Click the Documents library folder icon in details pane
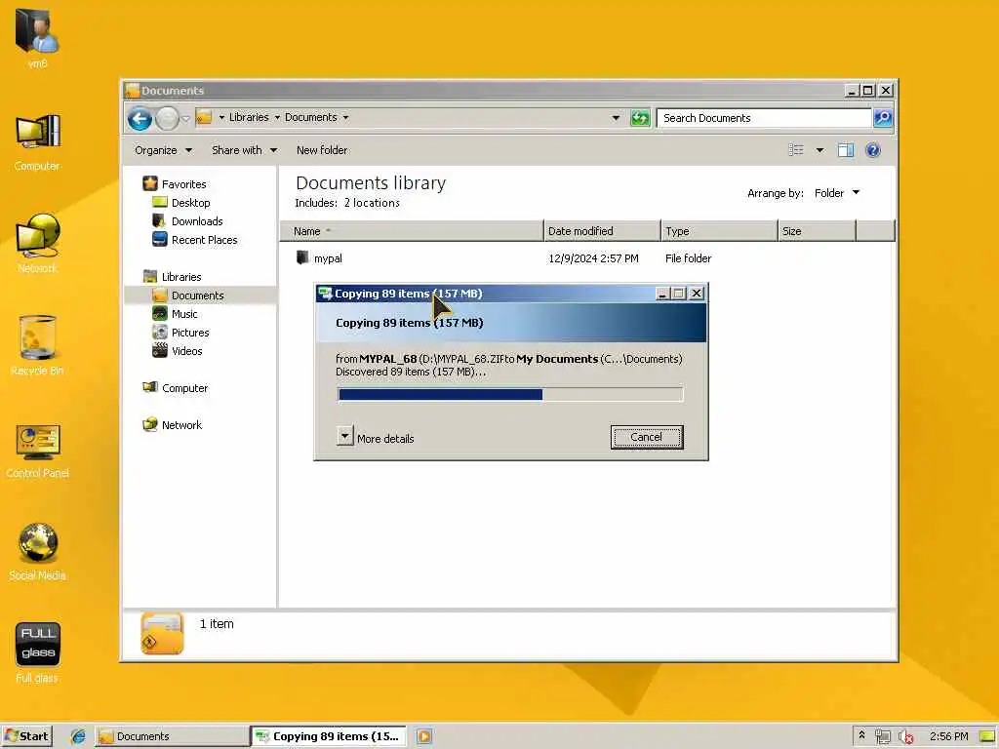 162,633
